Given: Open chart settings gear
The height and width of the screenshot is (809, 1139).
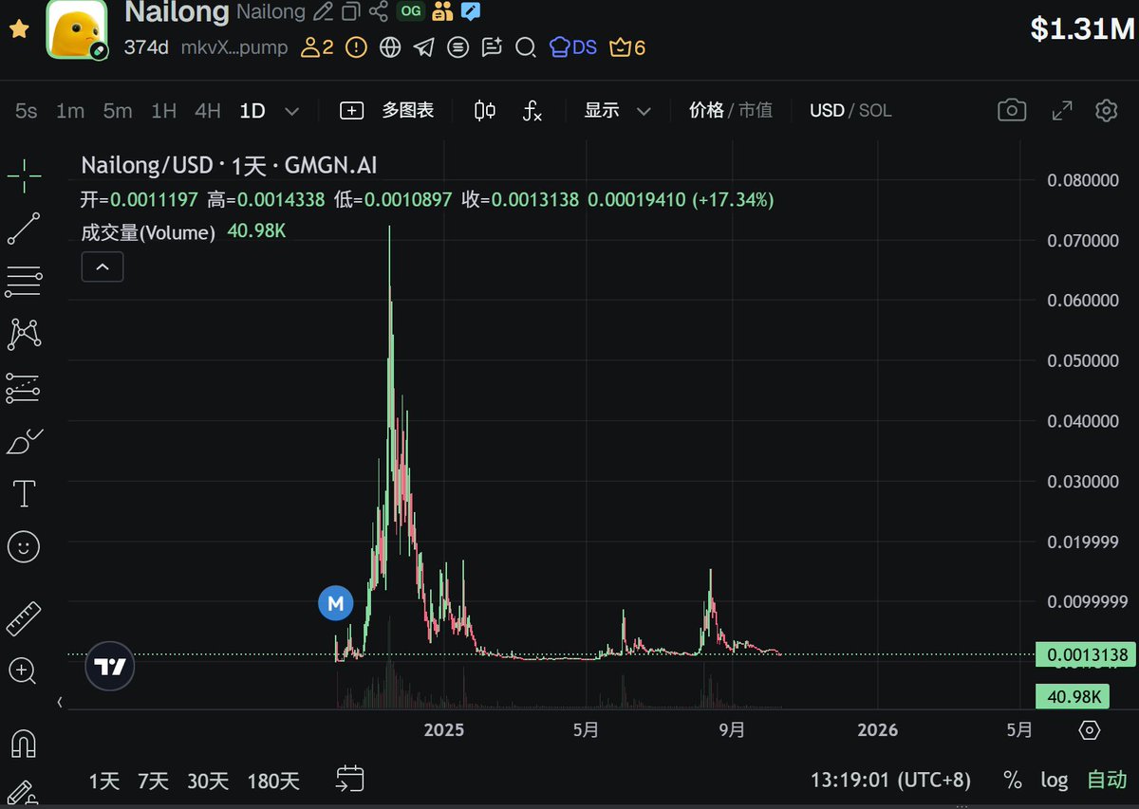Looking at the screenshot, I should tap(1106, 110).
